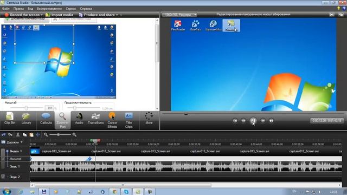Open the Callouts tab
This screenshot has width=347, height=195.
[x=46, y=119]
